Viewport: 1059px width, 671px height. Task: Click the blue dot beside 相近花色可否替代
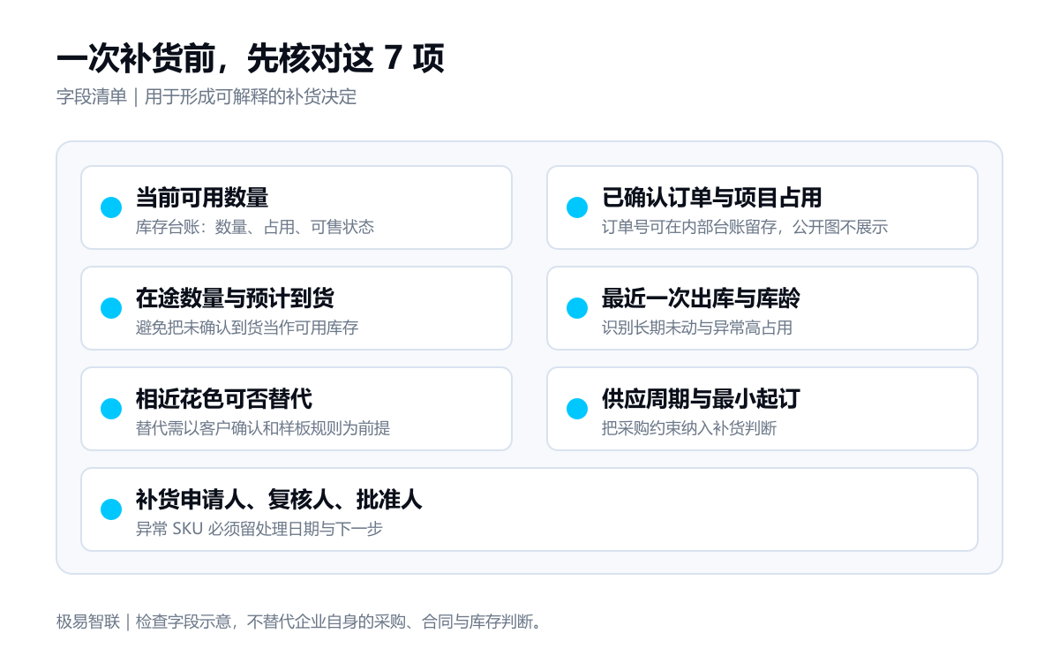coord(111,409)
